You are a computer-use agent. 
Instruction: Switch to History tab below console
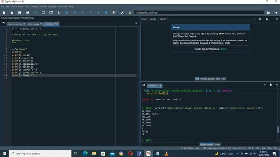217,144
